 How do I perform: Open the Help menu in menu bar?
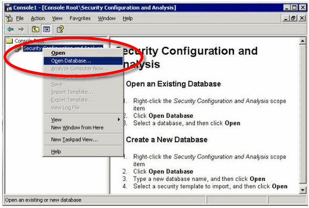pos(128,18)
